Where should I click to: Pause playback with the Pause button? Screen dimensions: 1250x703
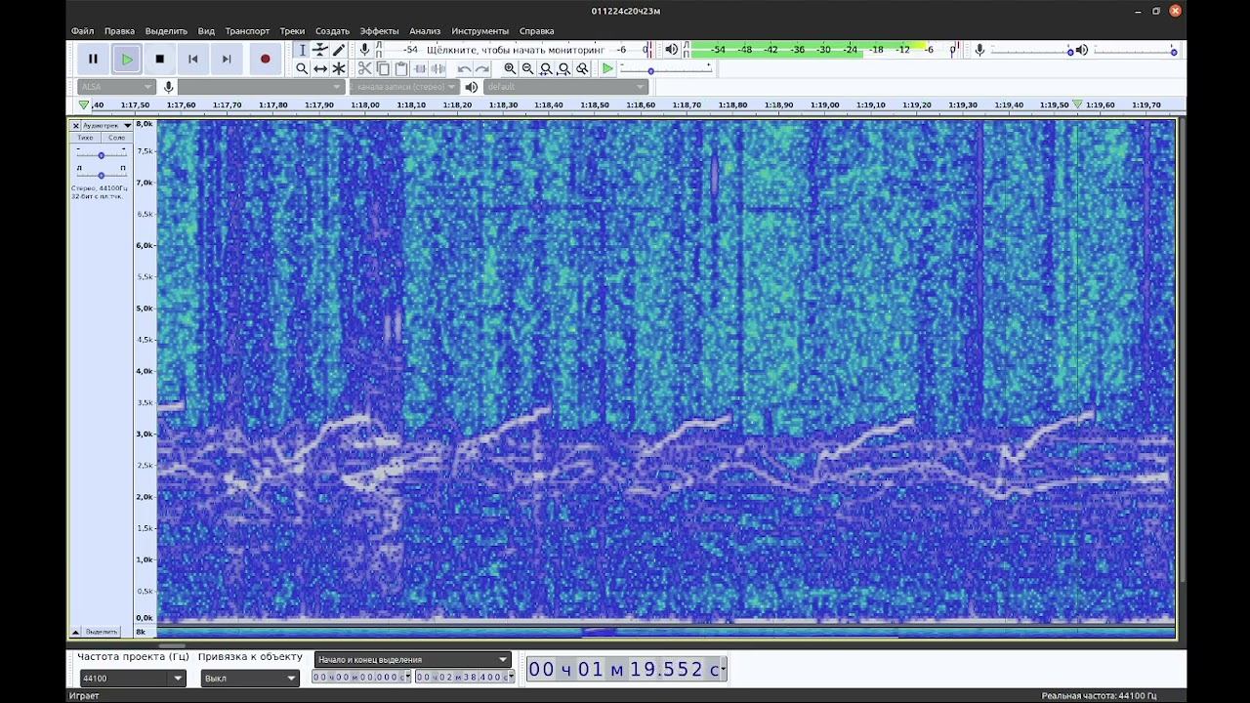pyautogui.click(x=93, y=59)
